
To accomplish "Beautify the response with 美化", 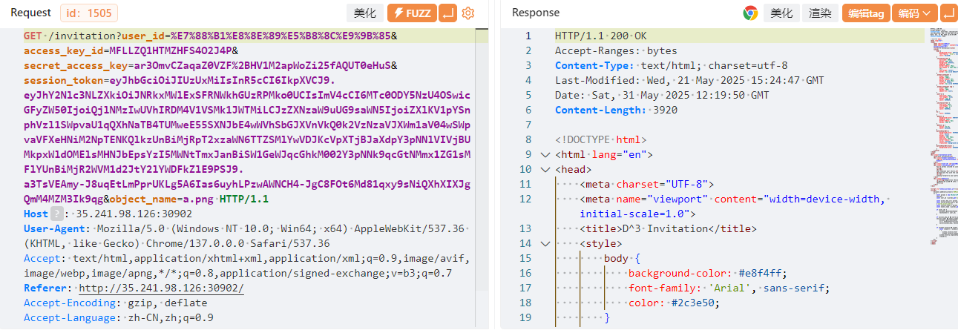I will coord(781,13).
